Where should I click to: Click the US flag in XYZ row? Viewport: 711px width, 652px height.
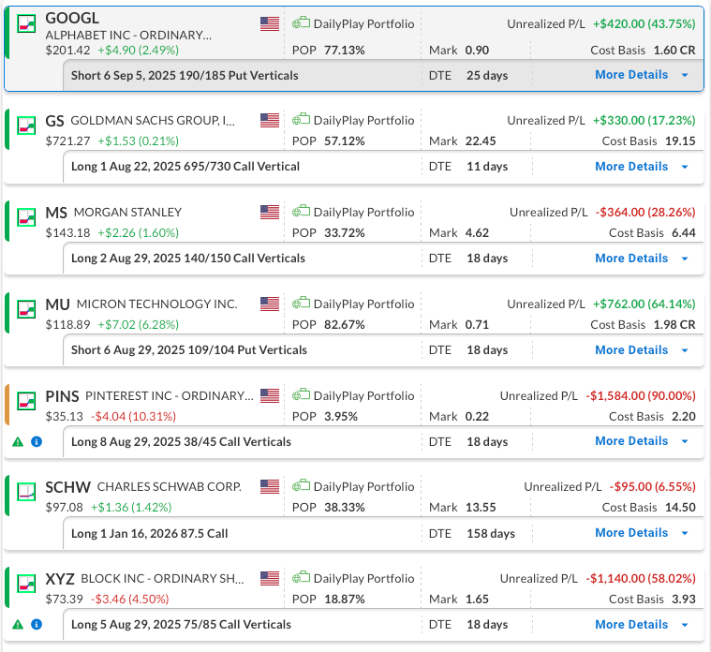270,579
